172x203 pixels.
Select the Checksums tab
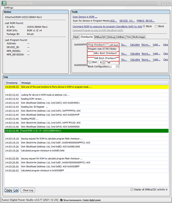[x=87, y=37]
